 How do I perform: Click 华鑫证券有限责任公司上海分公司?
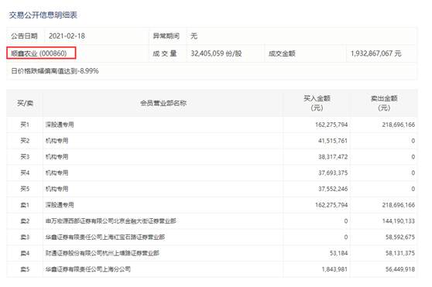[88, 269]
